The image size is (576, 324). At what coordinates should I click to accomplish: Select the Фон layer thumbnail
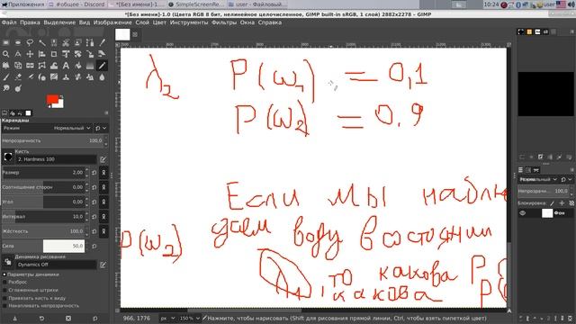(x=547, y=213)
